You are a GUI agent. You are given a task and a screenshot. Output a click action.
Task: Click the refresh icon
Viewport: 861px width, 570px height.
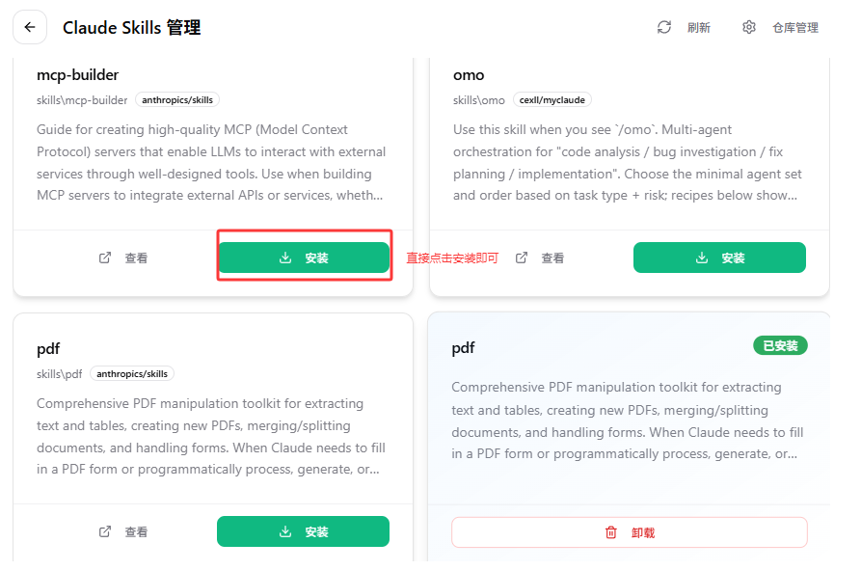point(664,27)
